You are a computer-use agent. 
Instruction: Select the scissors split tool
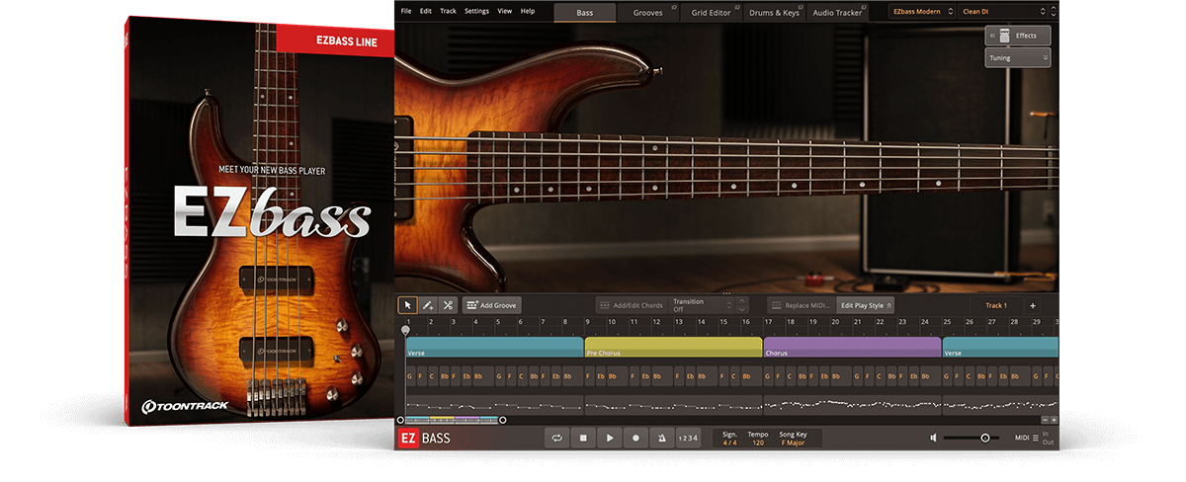point(448,306)
